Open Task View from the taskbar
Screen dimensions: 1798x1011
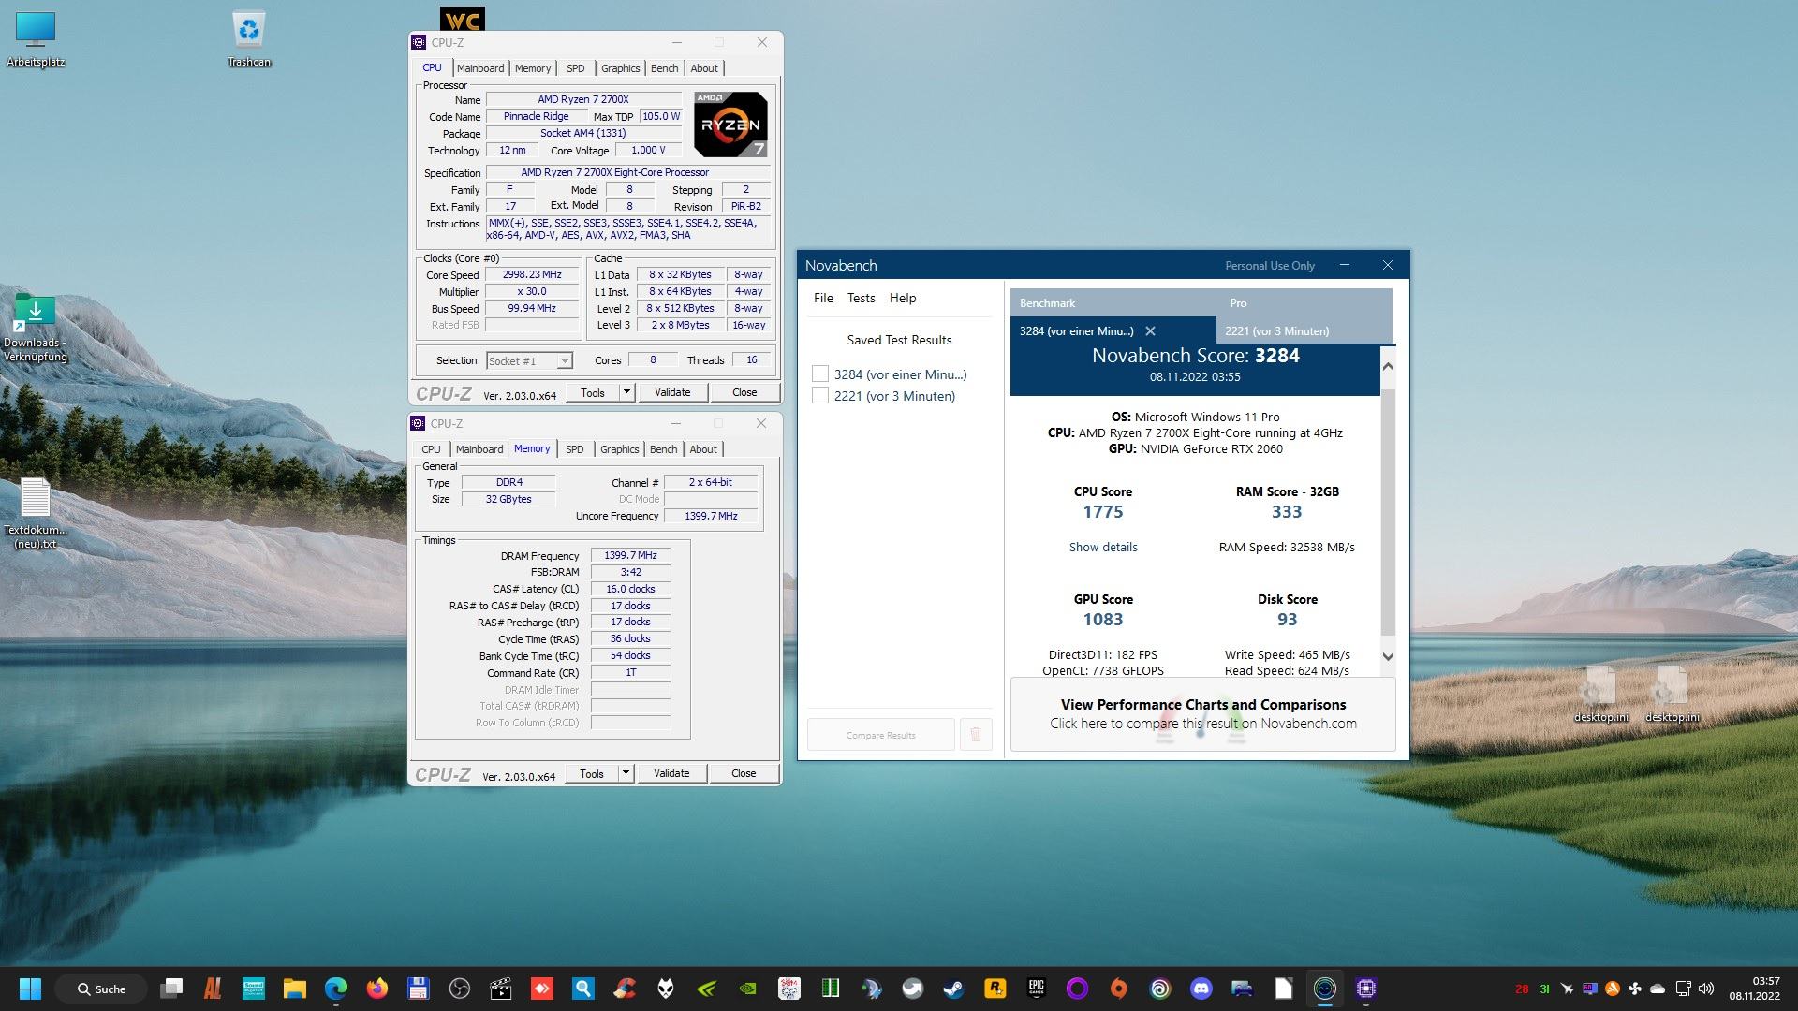(171, 989)
